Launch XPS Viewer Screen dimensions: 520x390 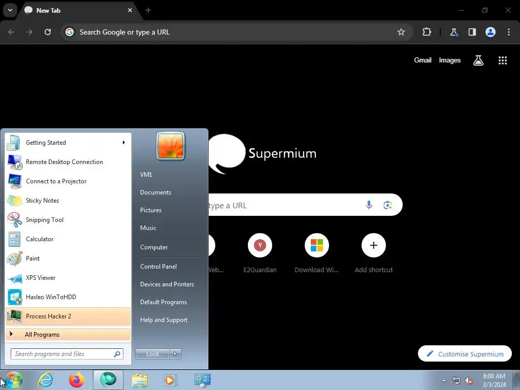point(68,278)
